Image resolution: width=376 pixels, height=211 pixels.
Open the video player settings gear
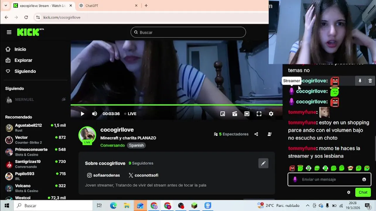pyautogui.click(x=271, y=114)
